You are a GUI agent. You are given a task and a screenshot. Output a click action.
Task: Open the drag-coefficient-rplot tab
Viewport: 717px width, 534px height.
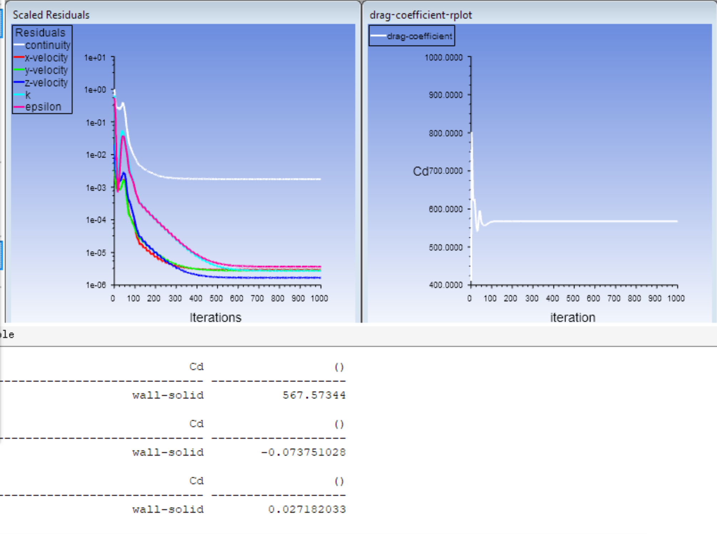pos(421,15)
